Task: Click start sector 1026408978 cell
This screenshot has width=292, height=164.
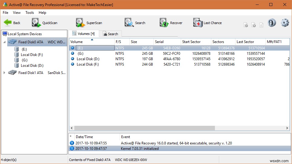Action: point(201,53)
